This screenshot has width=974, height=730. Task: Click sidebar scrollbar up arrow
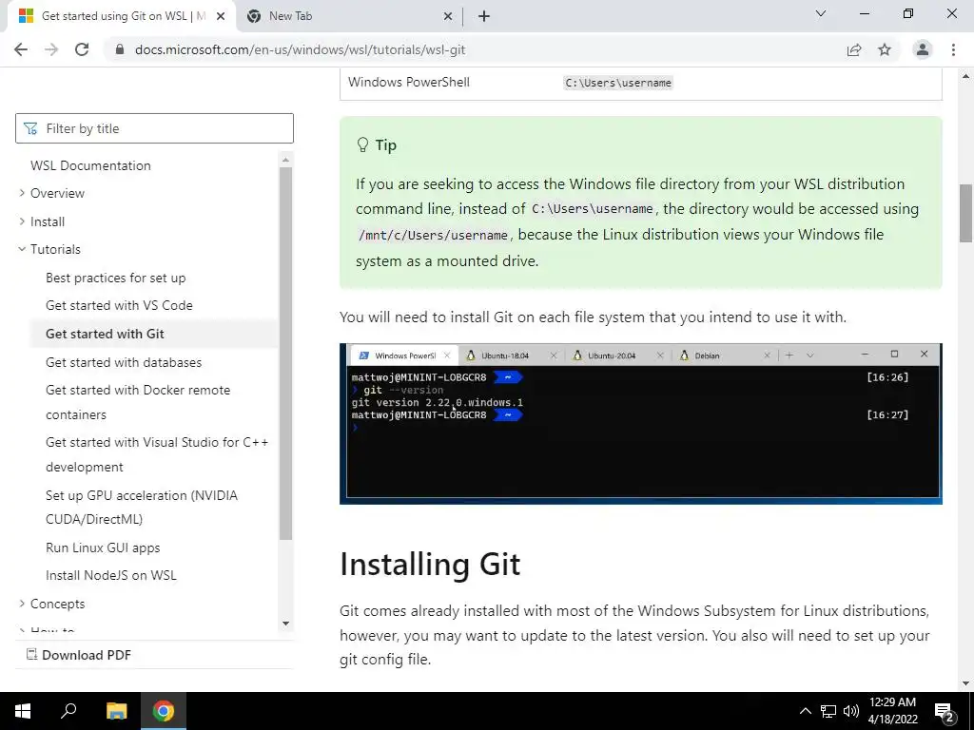click(x=285, y=160)
